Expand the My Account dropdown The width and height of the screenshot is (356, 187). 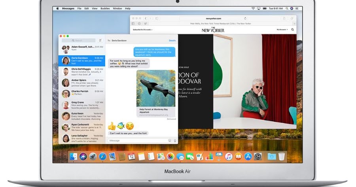tap(282, 30)
